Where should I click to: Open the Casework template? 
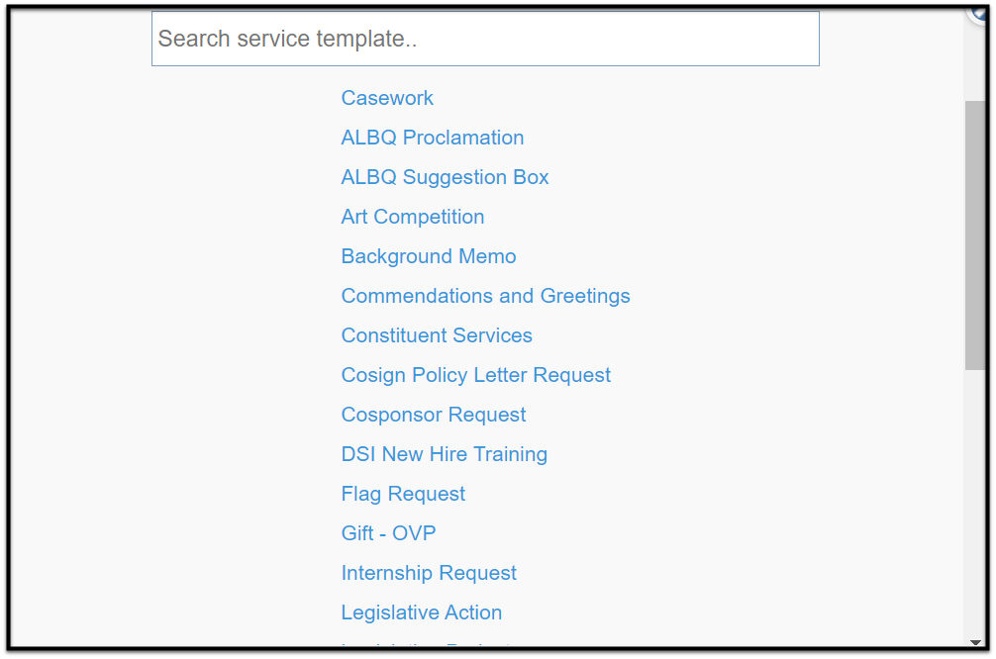387,98
